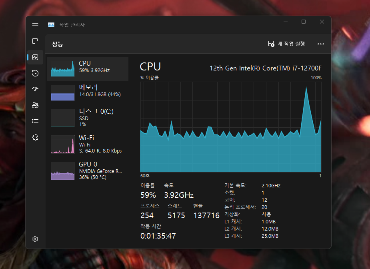Click the NVIDIA GeForce GPU name text
This screenshot has height=269, width=370.
click(100, 171)
